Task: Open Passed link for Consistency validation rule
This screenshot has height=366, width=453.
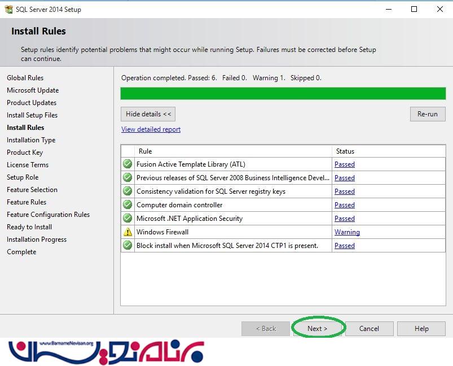Action: [344, 191]
